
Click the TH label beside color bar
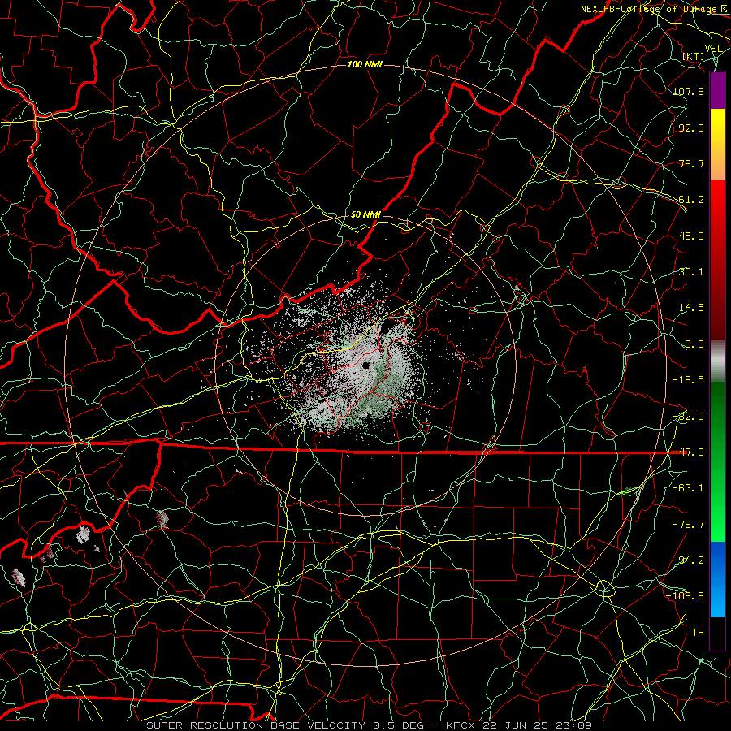click(698, 633)
